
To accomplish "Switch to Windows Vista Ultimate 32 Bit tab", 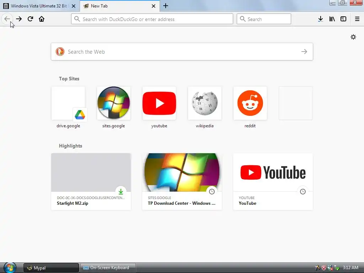I will 39,6.
